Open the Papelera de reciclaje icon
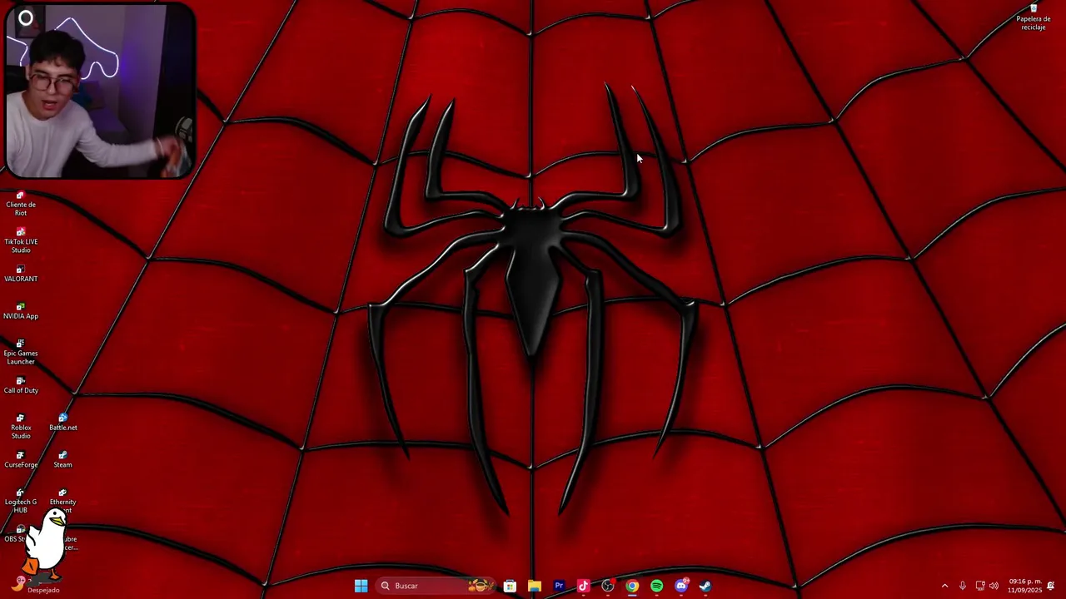The width and height of the screenshot is (1066, 599). click(1034, 17)
